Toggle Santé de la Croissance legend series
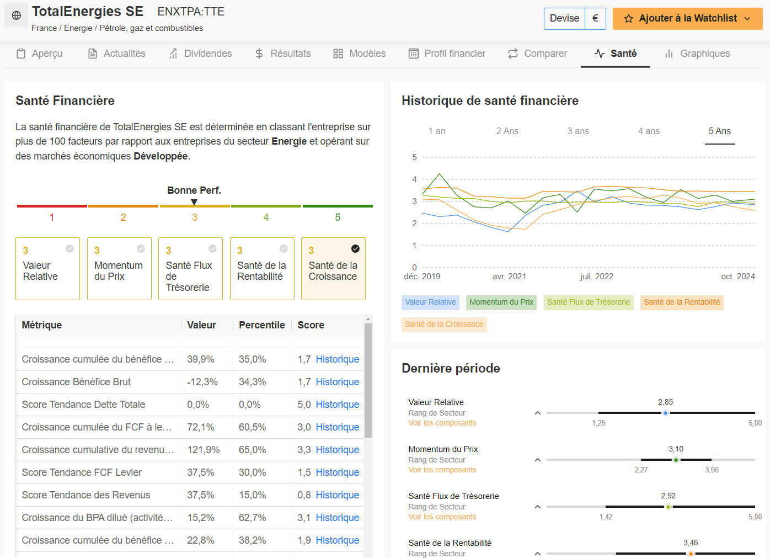This screenshot has height=558, width=770. (444, 325)
